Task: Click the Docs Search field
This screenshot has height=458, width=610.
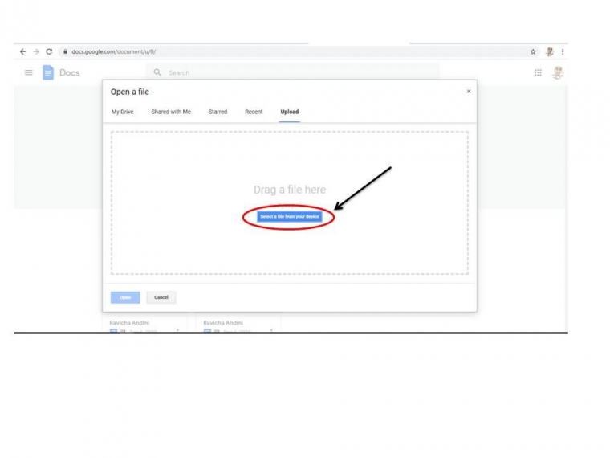Action: point(292,72)
